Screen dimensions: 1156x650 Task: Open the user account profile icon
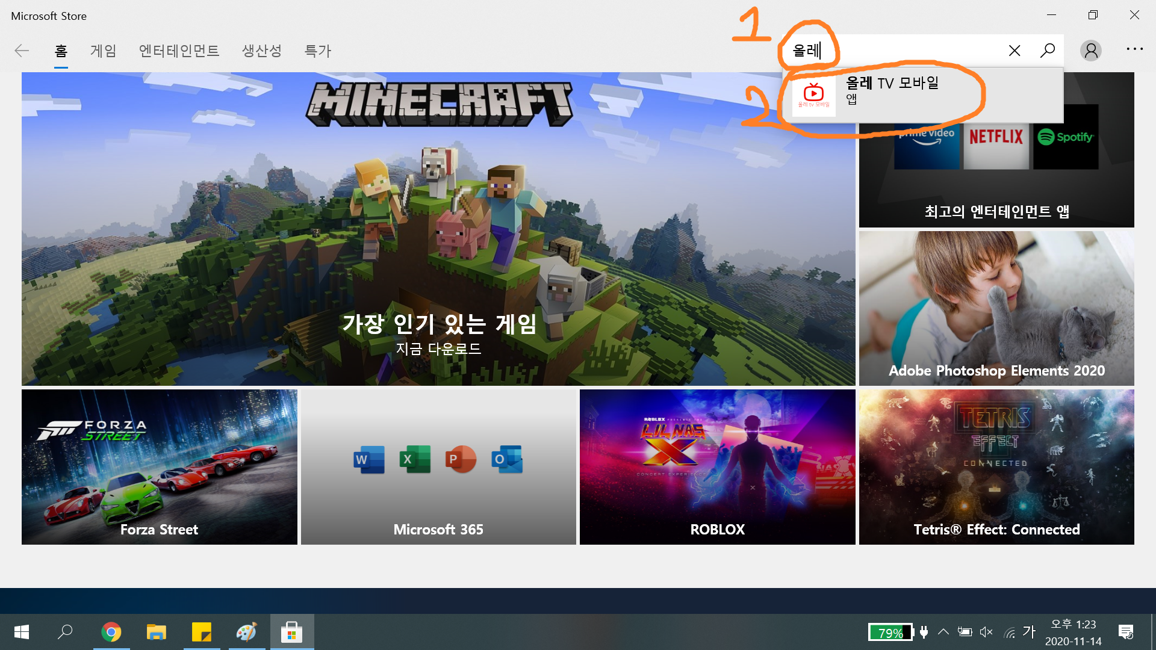1091,51
